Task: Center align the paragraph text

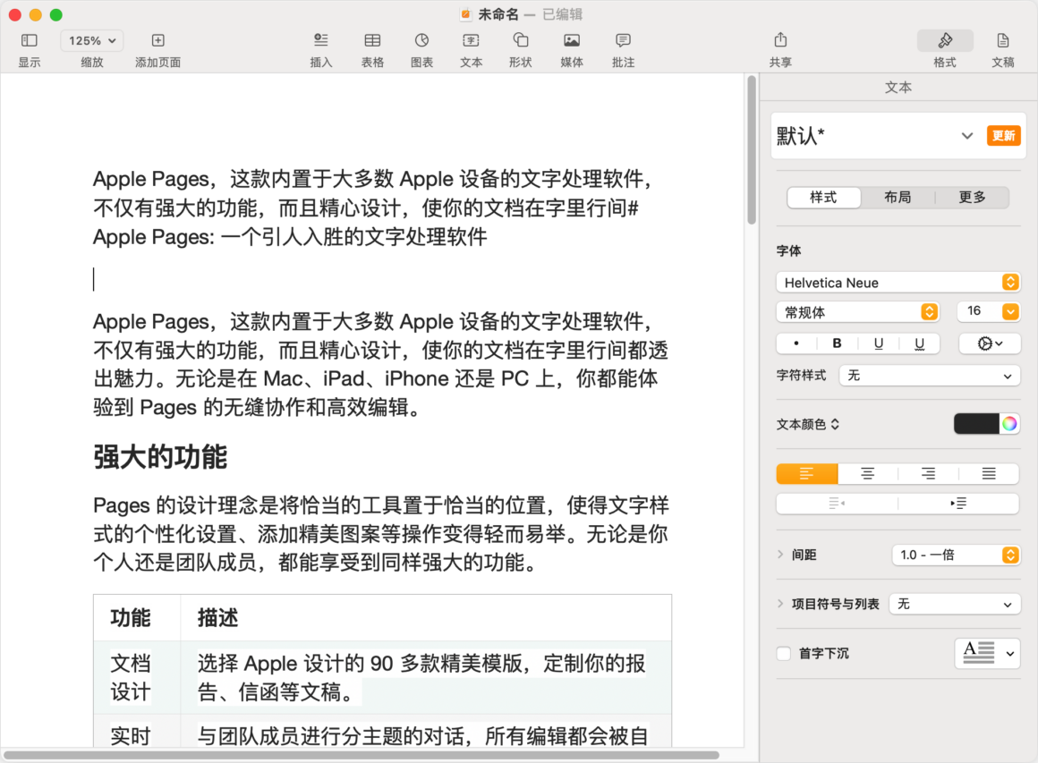Action: click(x=867, y=474)
